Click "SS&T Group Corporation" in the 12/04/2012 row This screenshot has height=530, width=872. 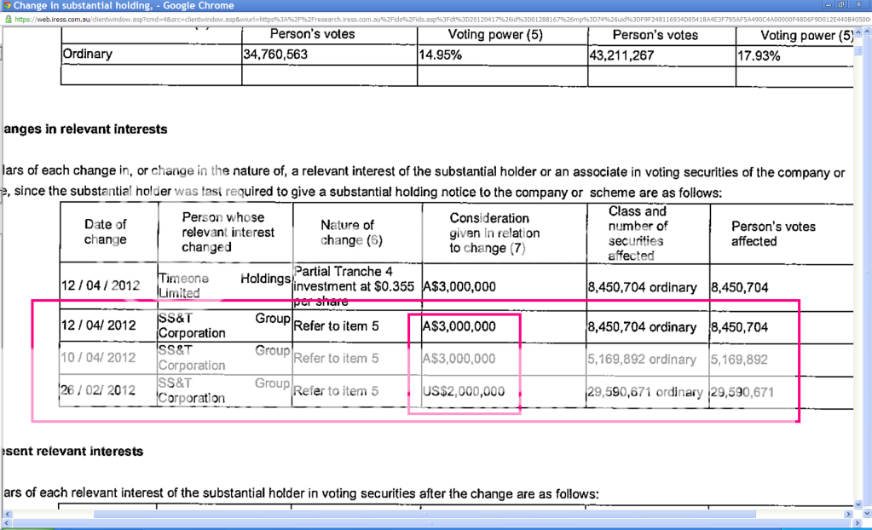click(224, 325)
